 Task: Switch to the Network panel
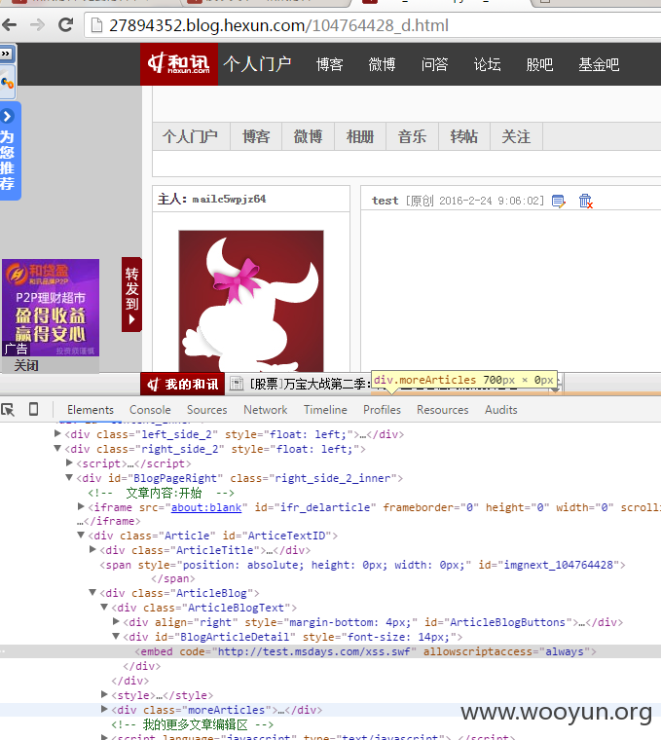tap(265, 410)
